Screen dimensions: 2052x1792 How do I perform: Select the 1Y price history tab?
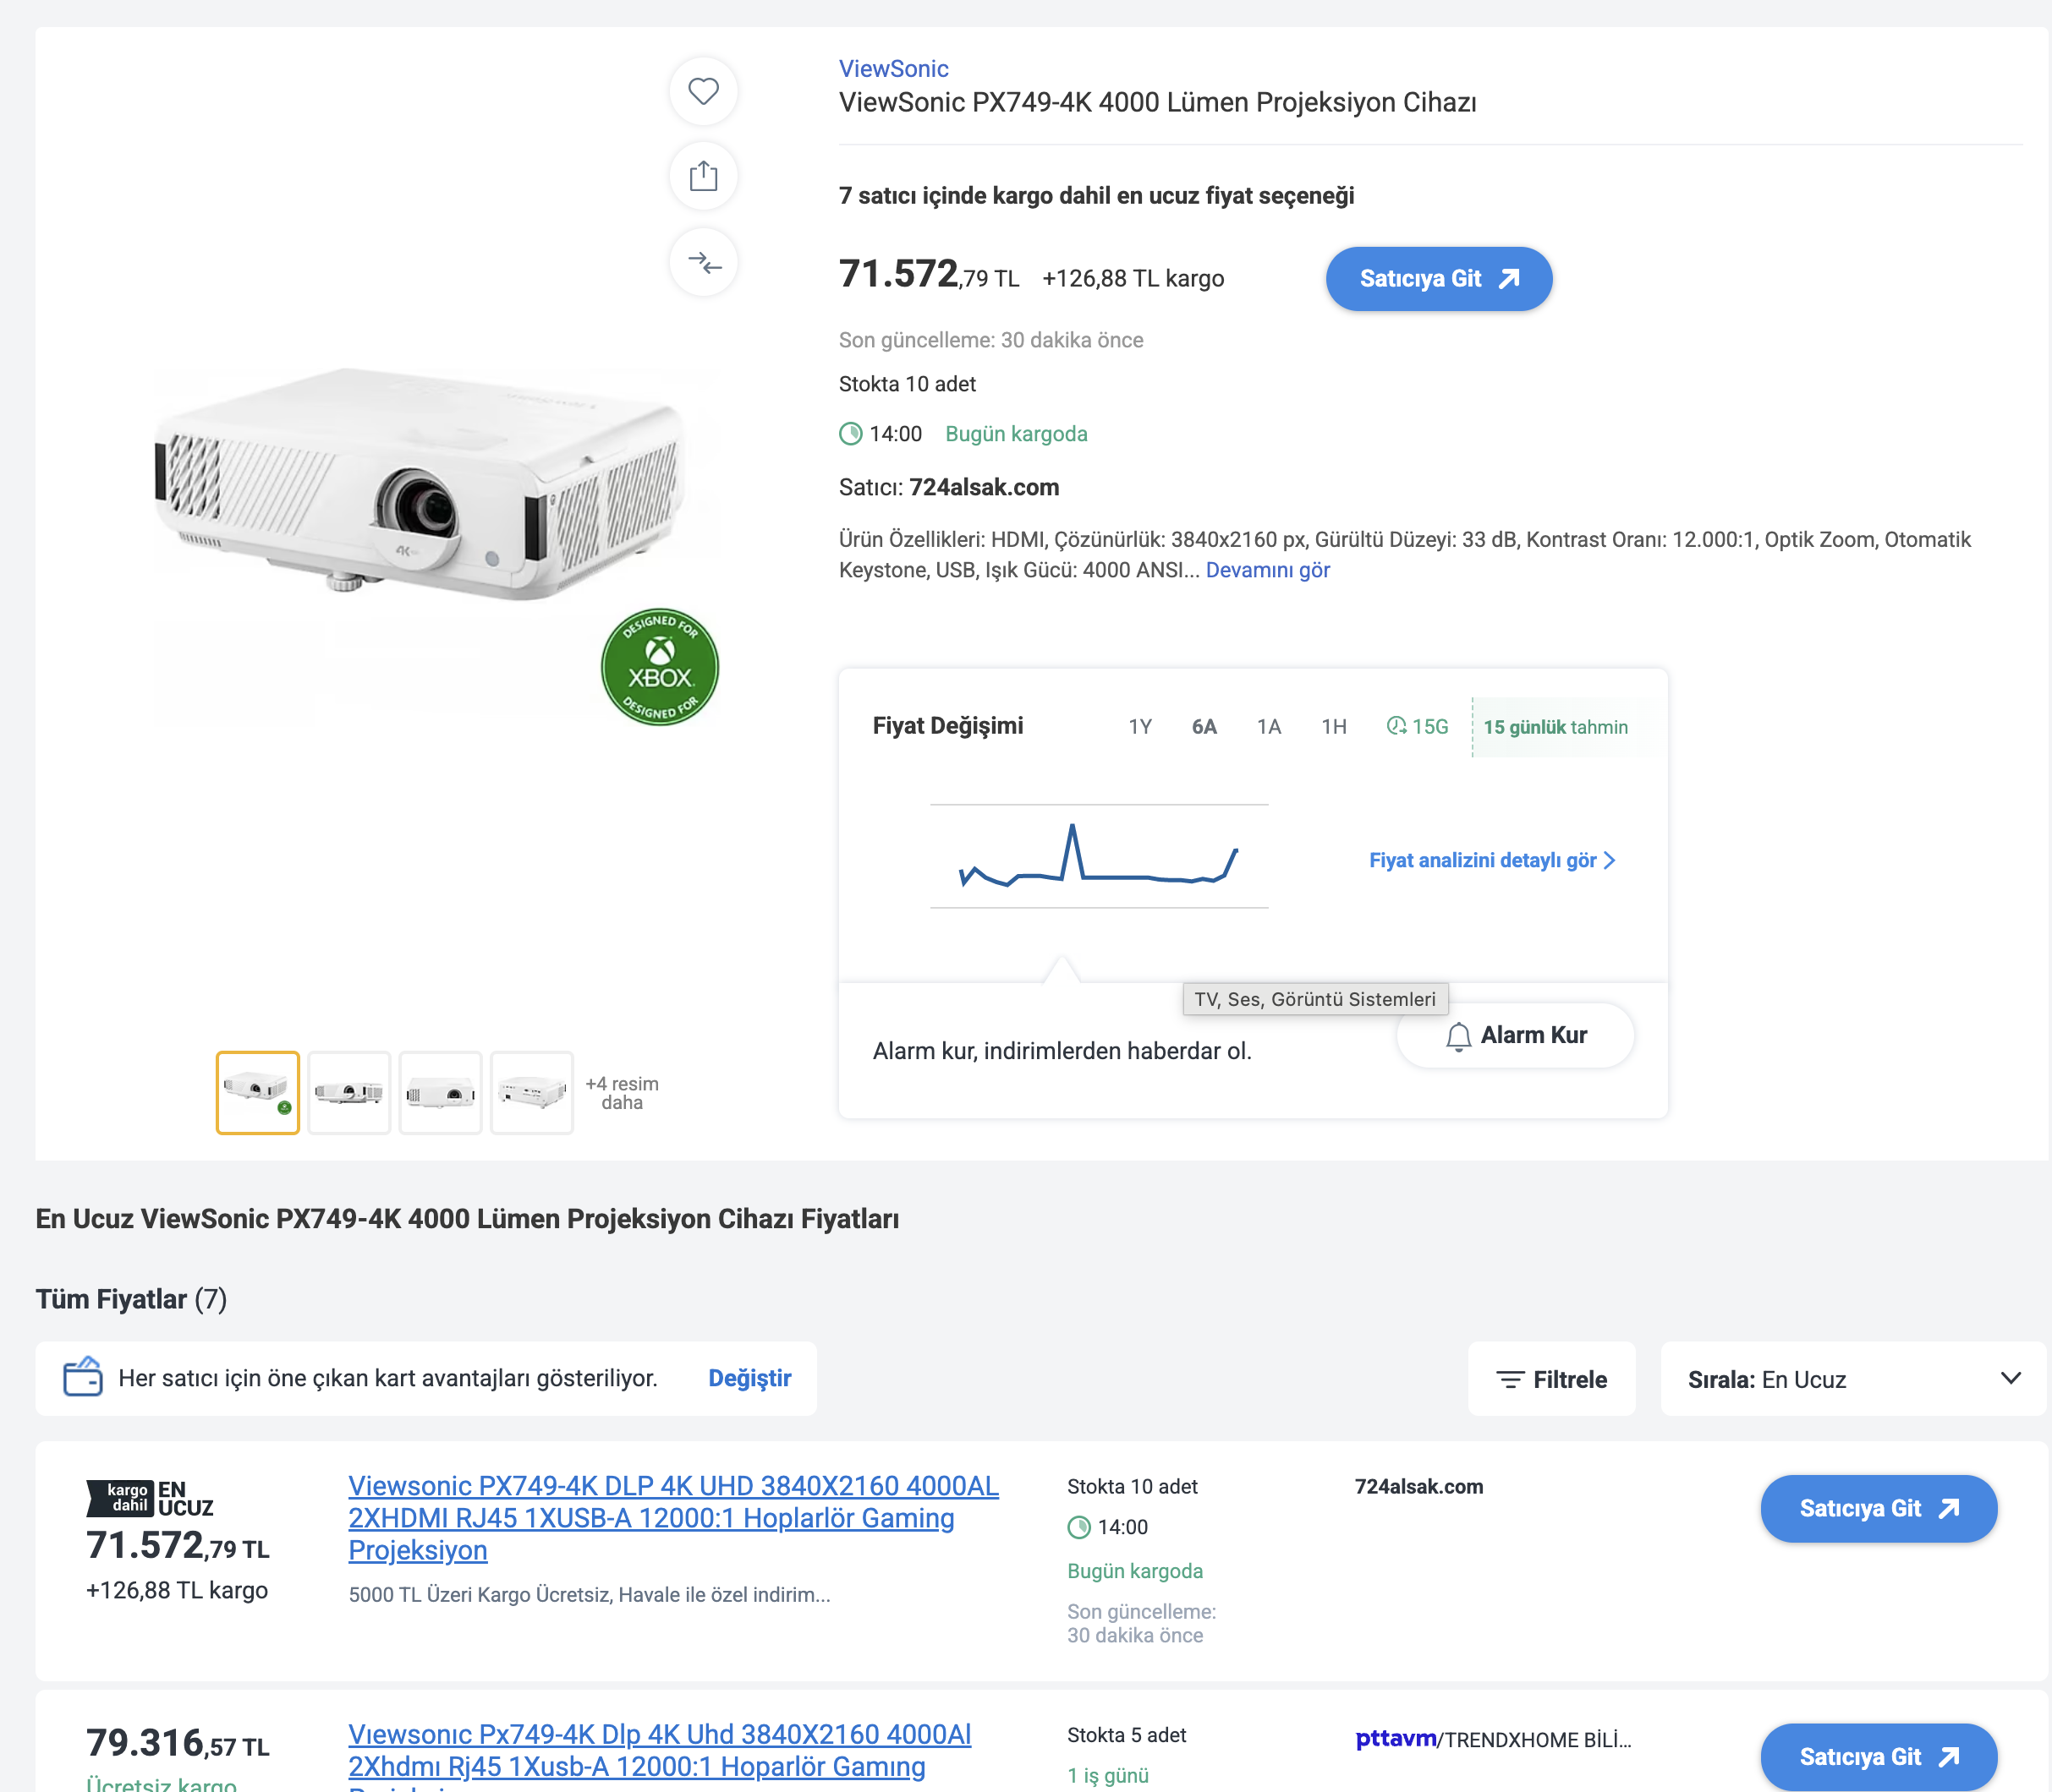coord(1139,727)
